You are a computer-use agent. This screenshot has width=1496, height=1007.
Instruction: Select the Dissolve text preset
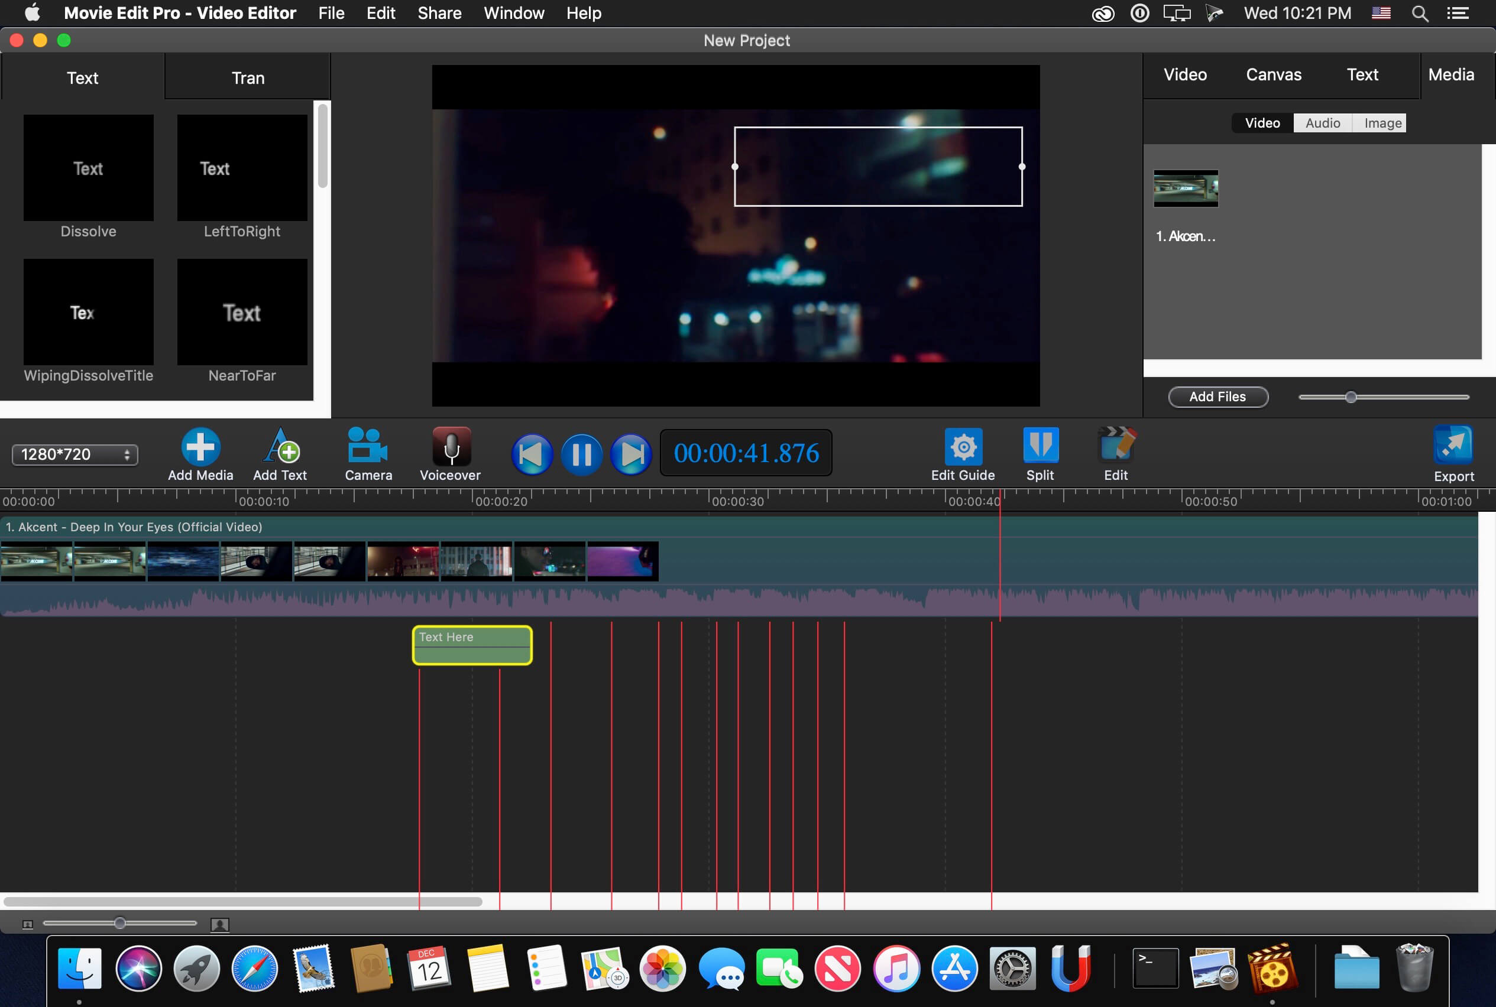(x=89, y=168)
